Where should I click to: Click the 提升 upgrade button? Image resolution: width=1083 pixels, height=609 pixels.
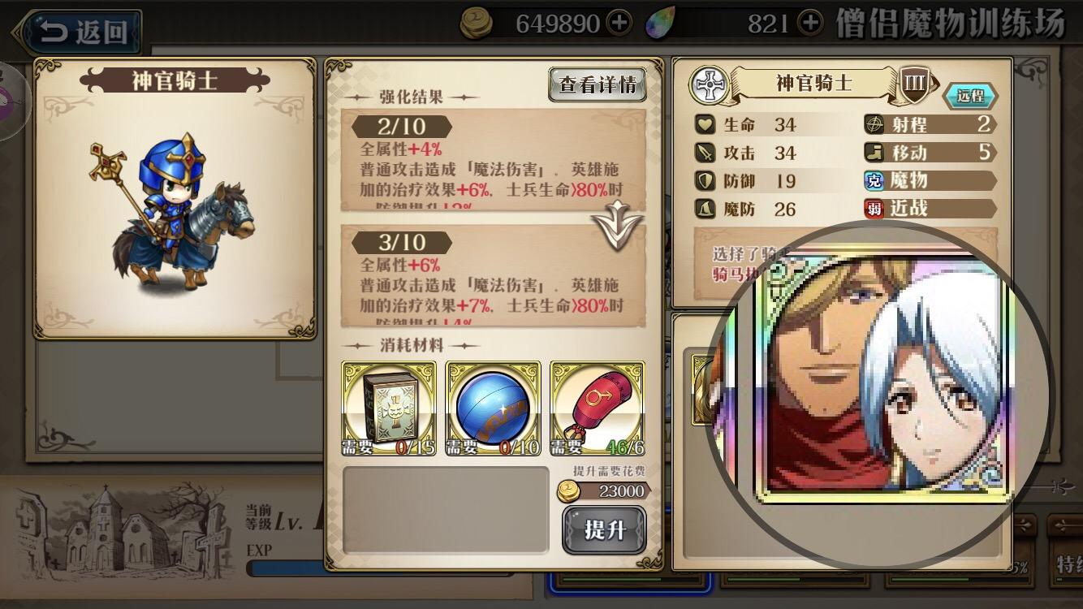click(604, 529)
